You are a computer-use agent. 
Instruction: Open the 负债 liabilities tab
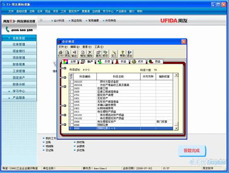[x=104, y=61]
